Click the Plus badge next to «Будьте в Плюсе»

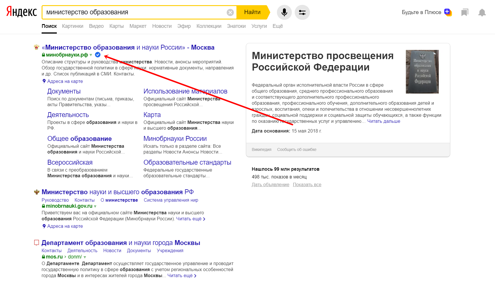[447, 12]
